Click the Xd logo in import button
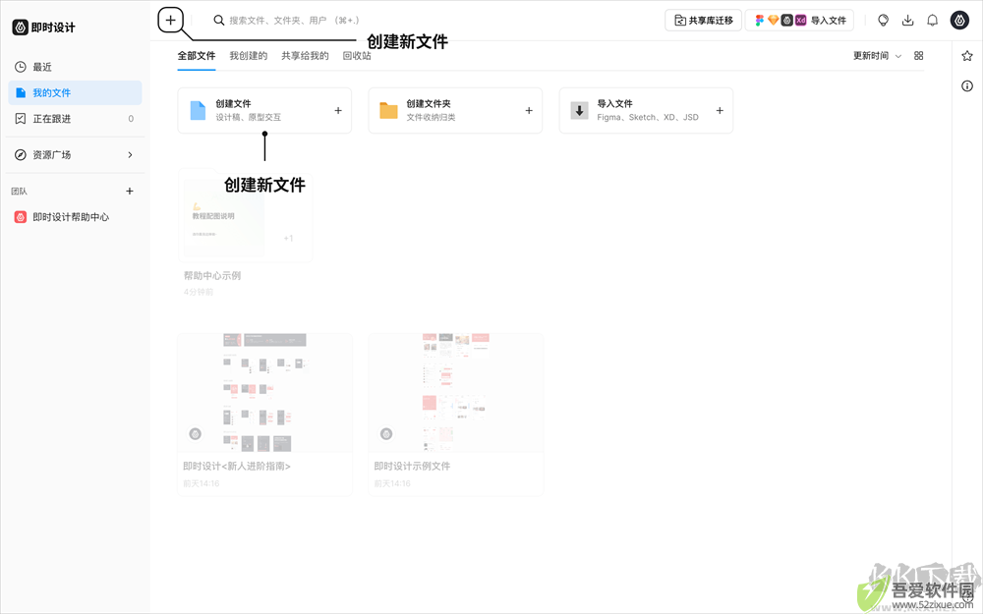Screen dimensions: 983x614 tap(800, 20)
